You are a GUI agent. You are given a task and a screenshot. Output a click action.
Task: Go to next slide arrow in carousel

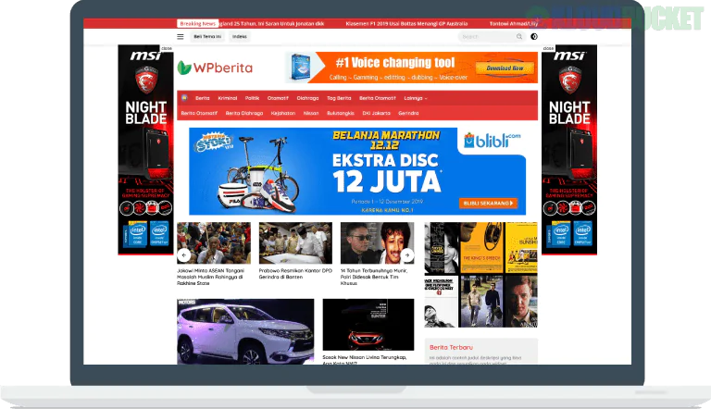[x=407, y=255]
